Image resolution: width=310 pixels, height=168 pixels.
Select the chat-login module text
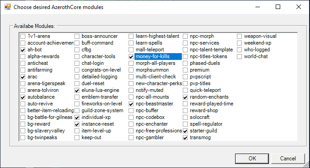pyautogui.click(x=93, y=63)
